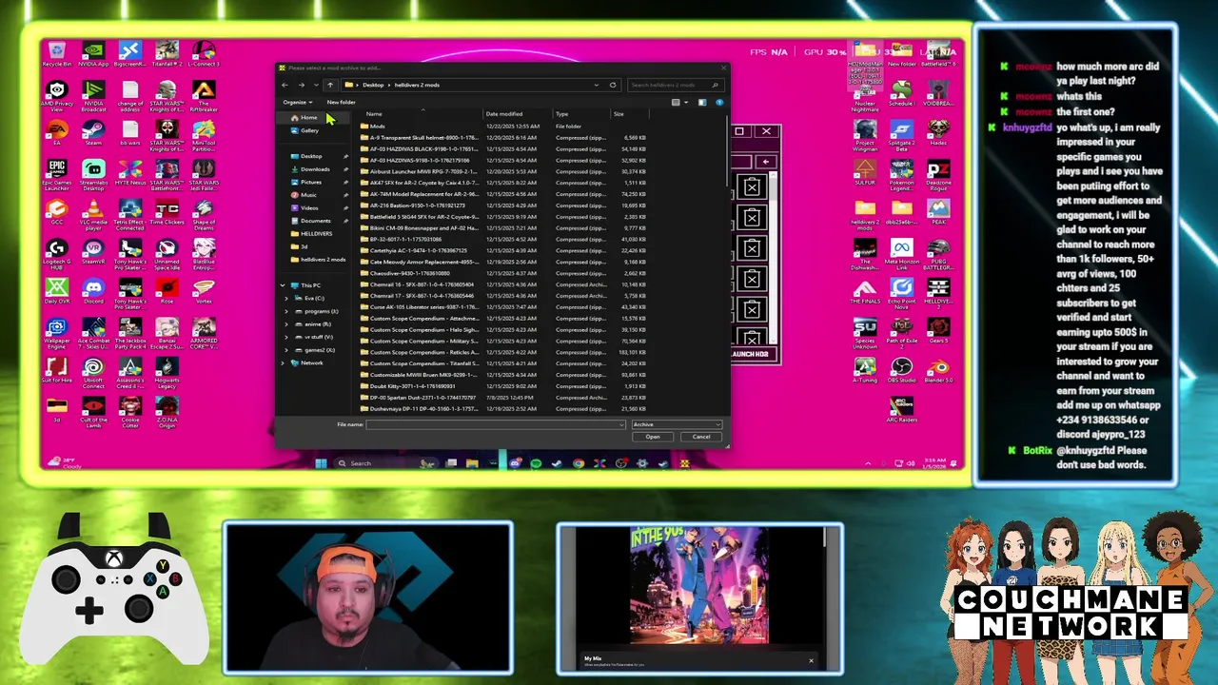Viewport: 1218px width, 685px height.
Task: Expand the programs drive node
Action: [x=286, y=311]
